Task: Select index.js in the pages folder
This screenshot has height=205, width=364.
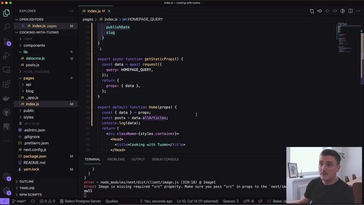Action: click(45, 104)
